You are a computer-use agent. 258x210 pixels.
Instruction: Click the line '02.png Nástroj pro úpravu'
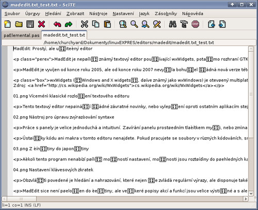pos(63,117)
